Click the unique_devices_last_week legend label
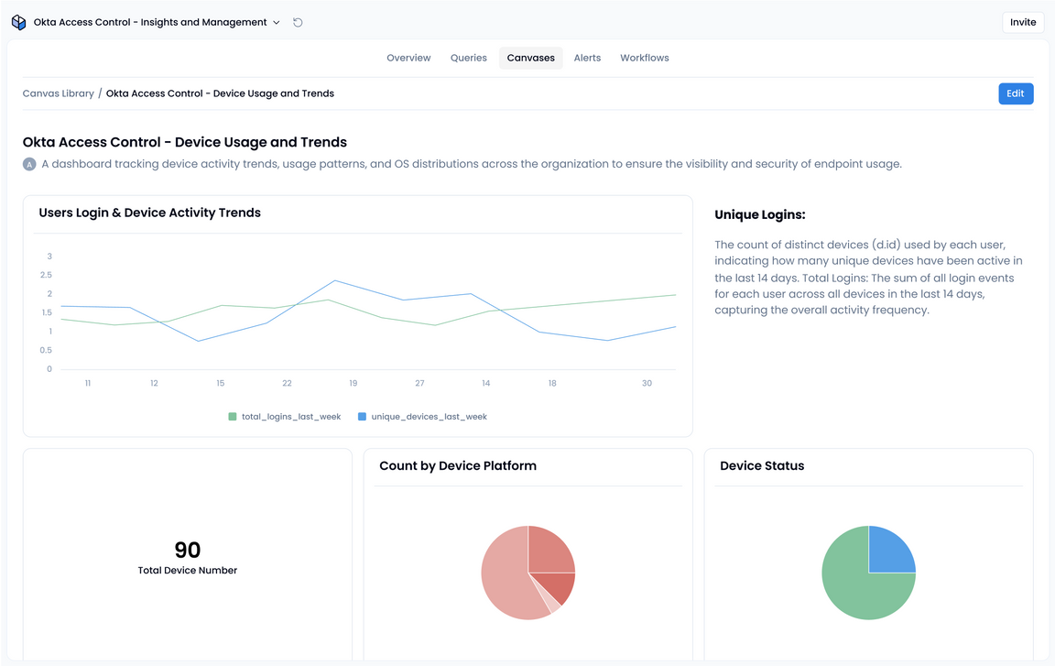The image size is (1055, 666). point(430,417)
